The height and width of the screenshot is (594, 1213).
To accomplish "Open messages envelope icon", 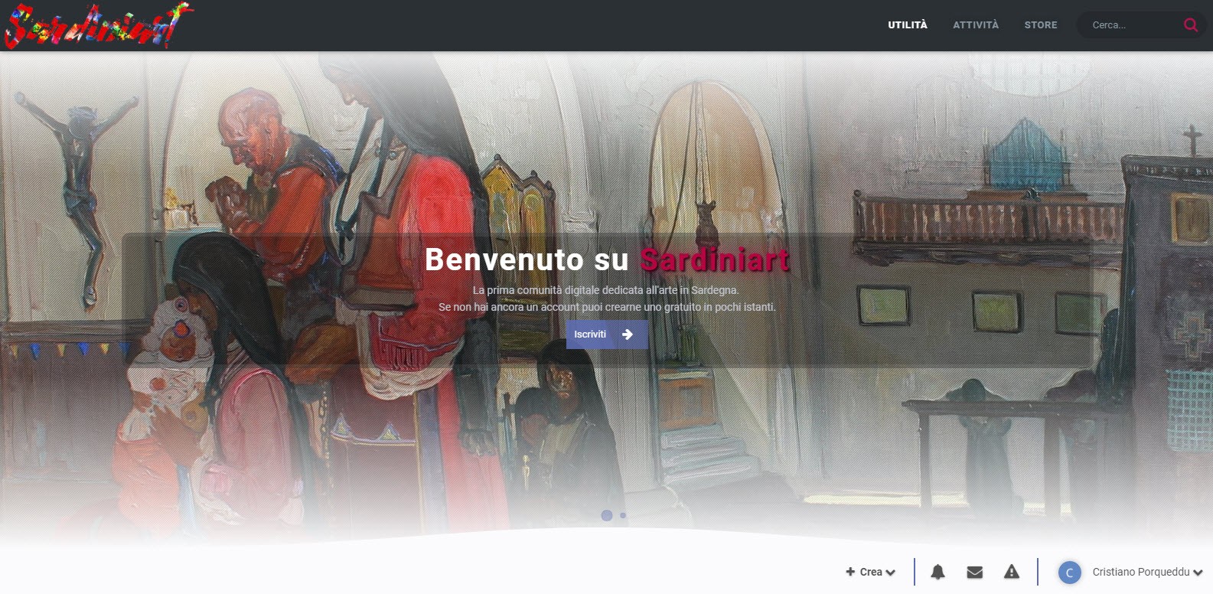I will pos(974,572).
